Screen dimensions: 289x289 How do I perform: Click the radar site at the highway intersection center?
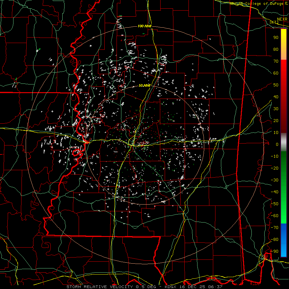(133, 145)
